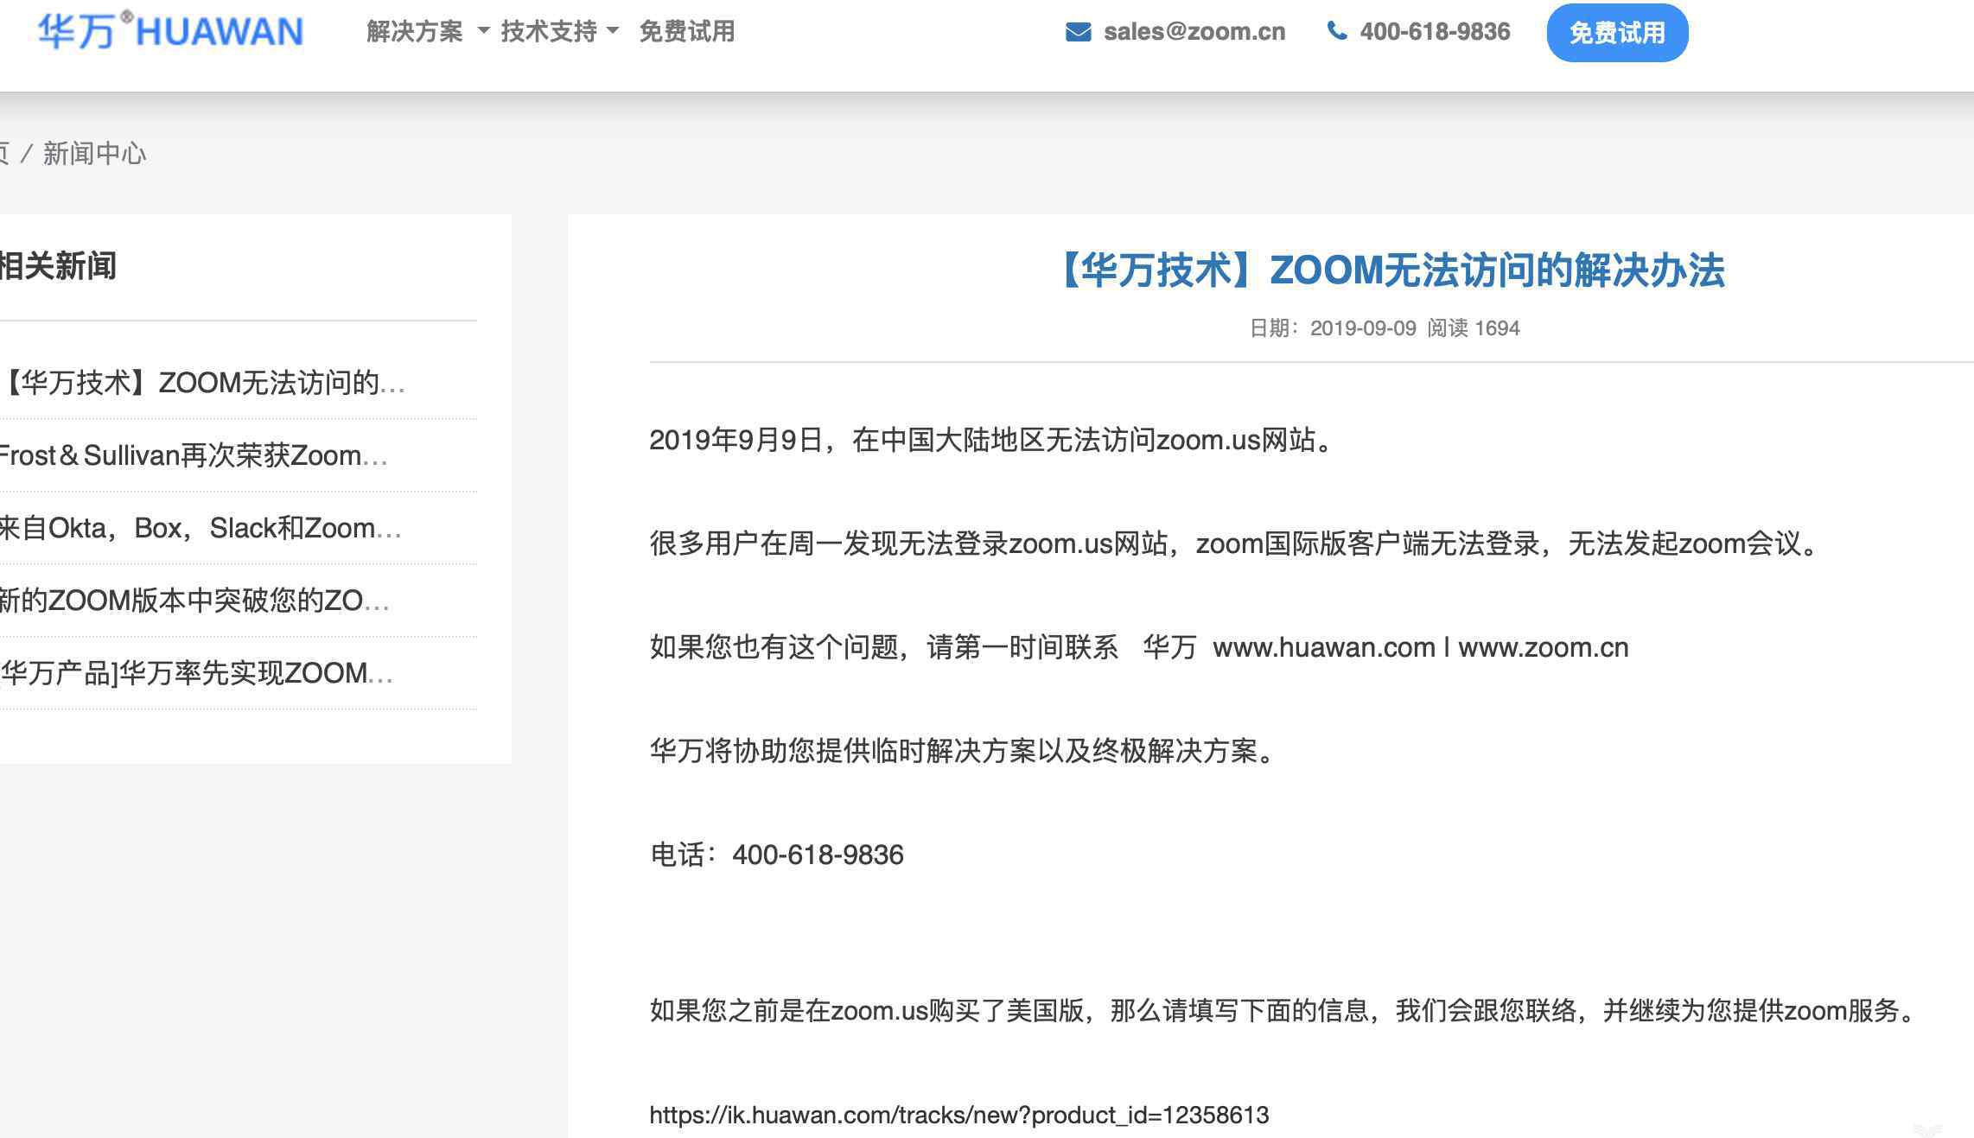Screen dimensions: 1974x1138
Task: Expand the 解决方案 dropdown arrow
Action: (484, 31)
